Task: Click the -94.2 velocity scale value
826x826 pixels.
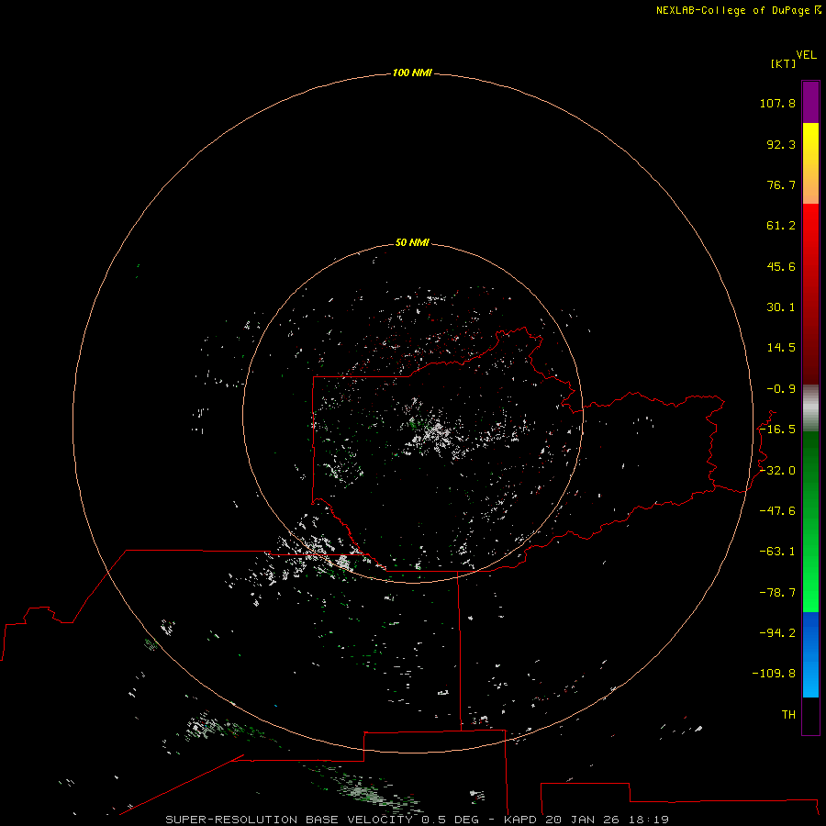Action: 777,633
